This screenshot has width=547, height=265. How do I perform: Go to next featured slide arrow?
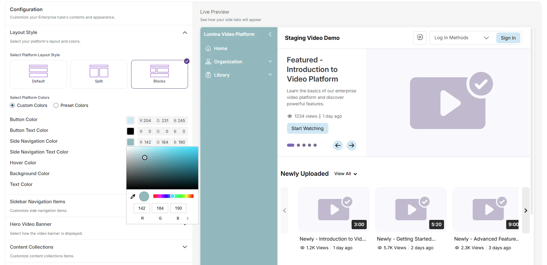(x=351, y=145)
